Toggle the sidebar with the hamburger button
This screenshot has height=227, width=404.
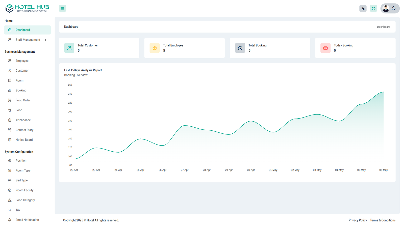click(62, 9)
